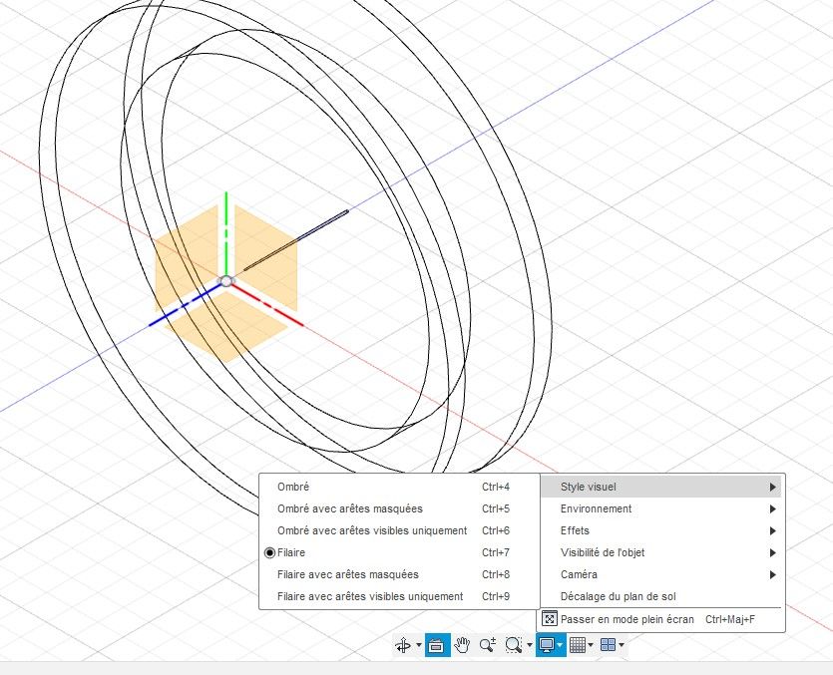Click the red X axis at origin
Viewport: 833px width, 675px height.
267,304
